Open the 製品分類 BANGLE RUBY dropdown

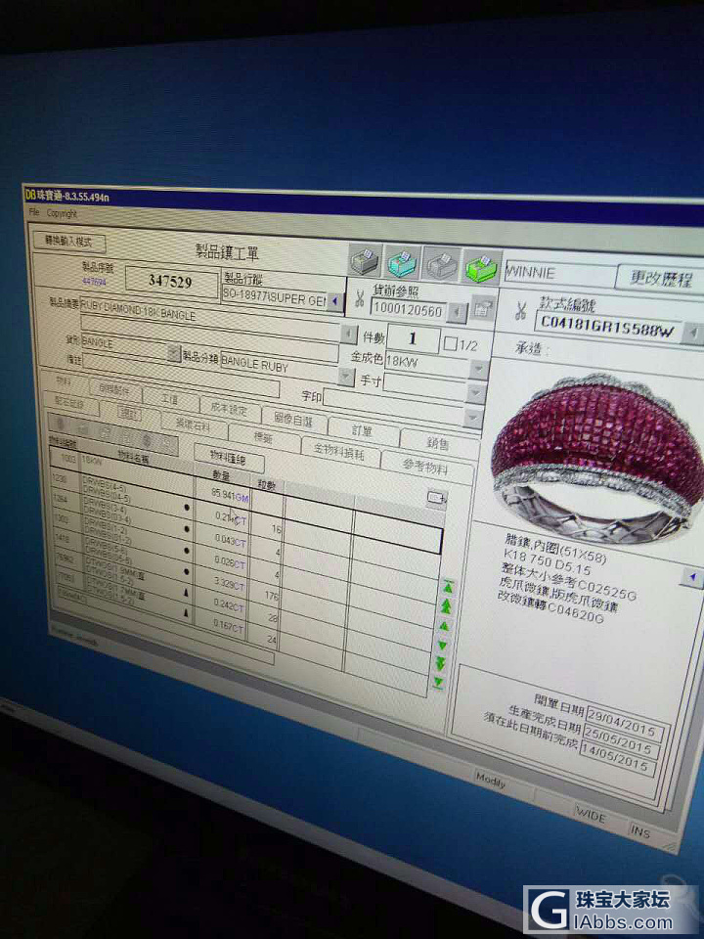[x=346, y=376]
